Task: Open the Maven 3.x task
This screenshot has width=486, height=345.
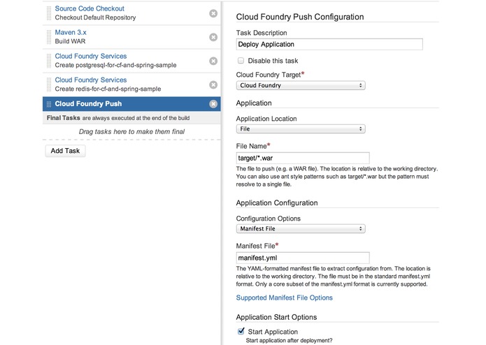Action: [x=71, y=32]
